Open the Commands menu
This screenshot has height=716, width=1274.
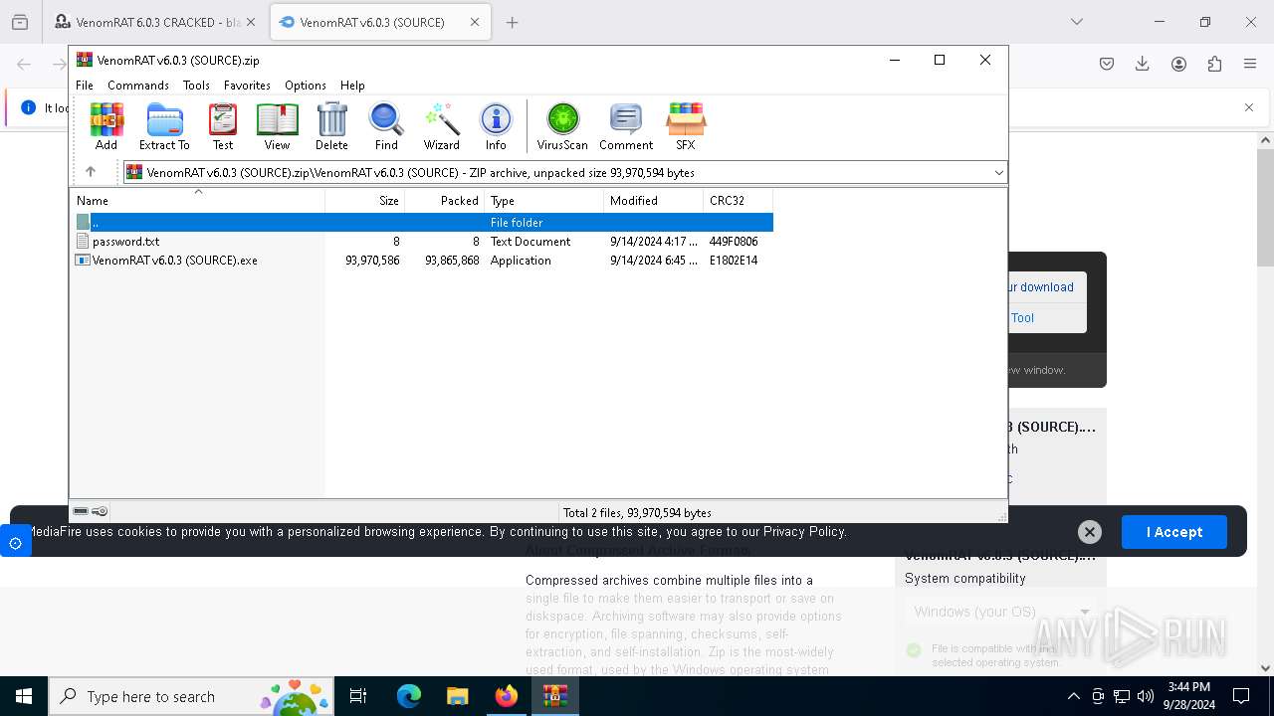tap(138, 86)
